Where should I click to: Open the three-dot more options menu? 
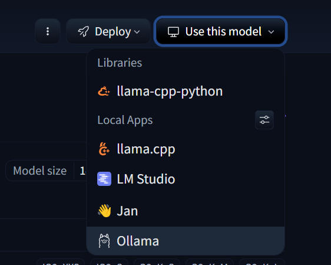click(48, 31)
